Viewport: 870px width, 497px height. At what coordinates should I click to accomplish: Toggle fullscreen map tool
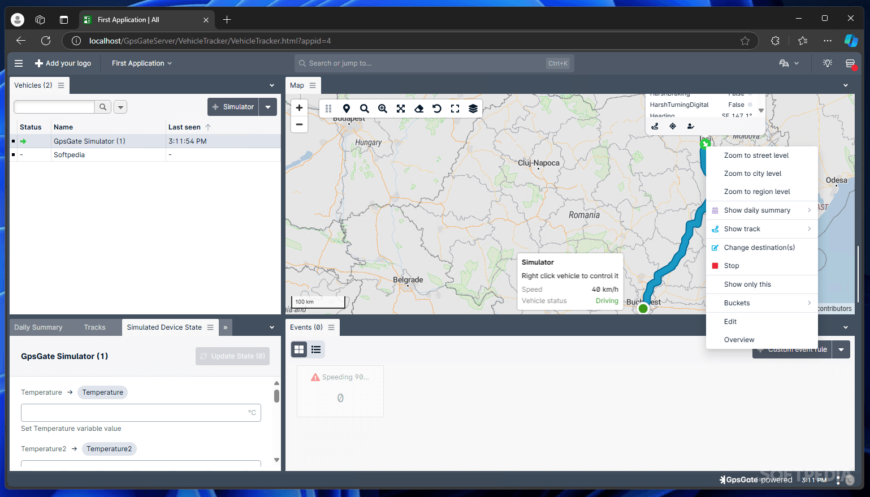click(x=455, y=109)
